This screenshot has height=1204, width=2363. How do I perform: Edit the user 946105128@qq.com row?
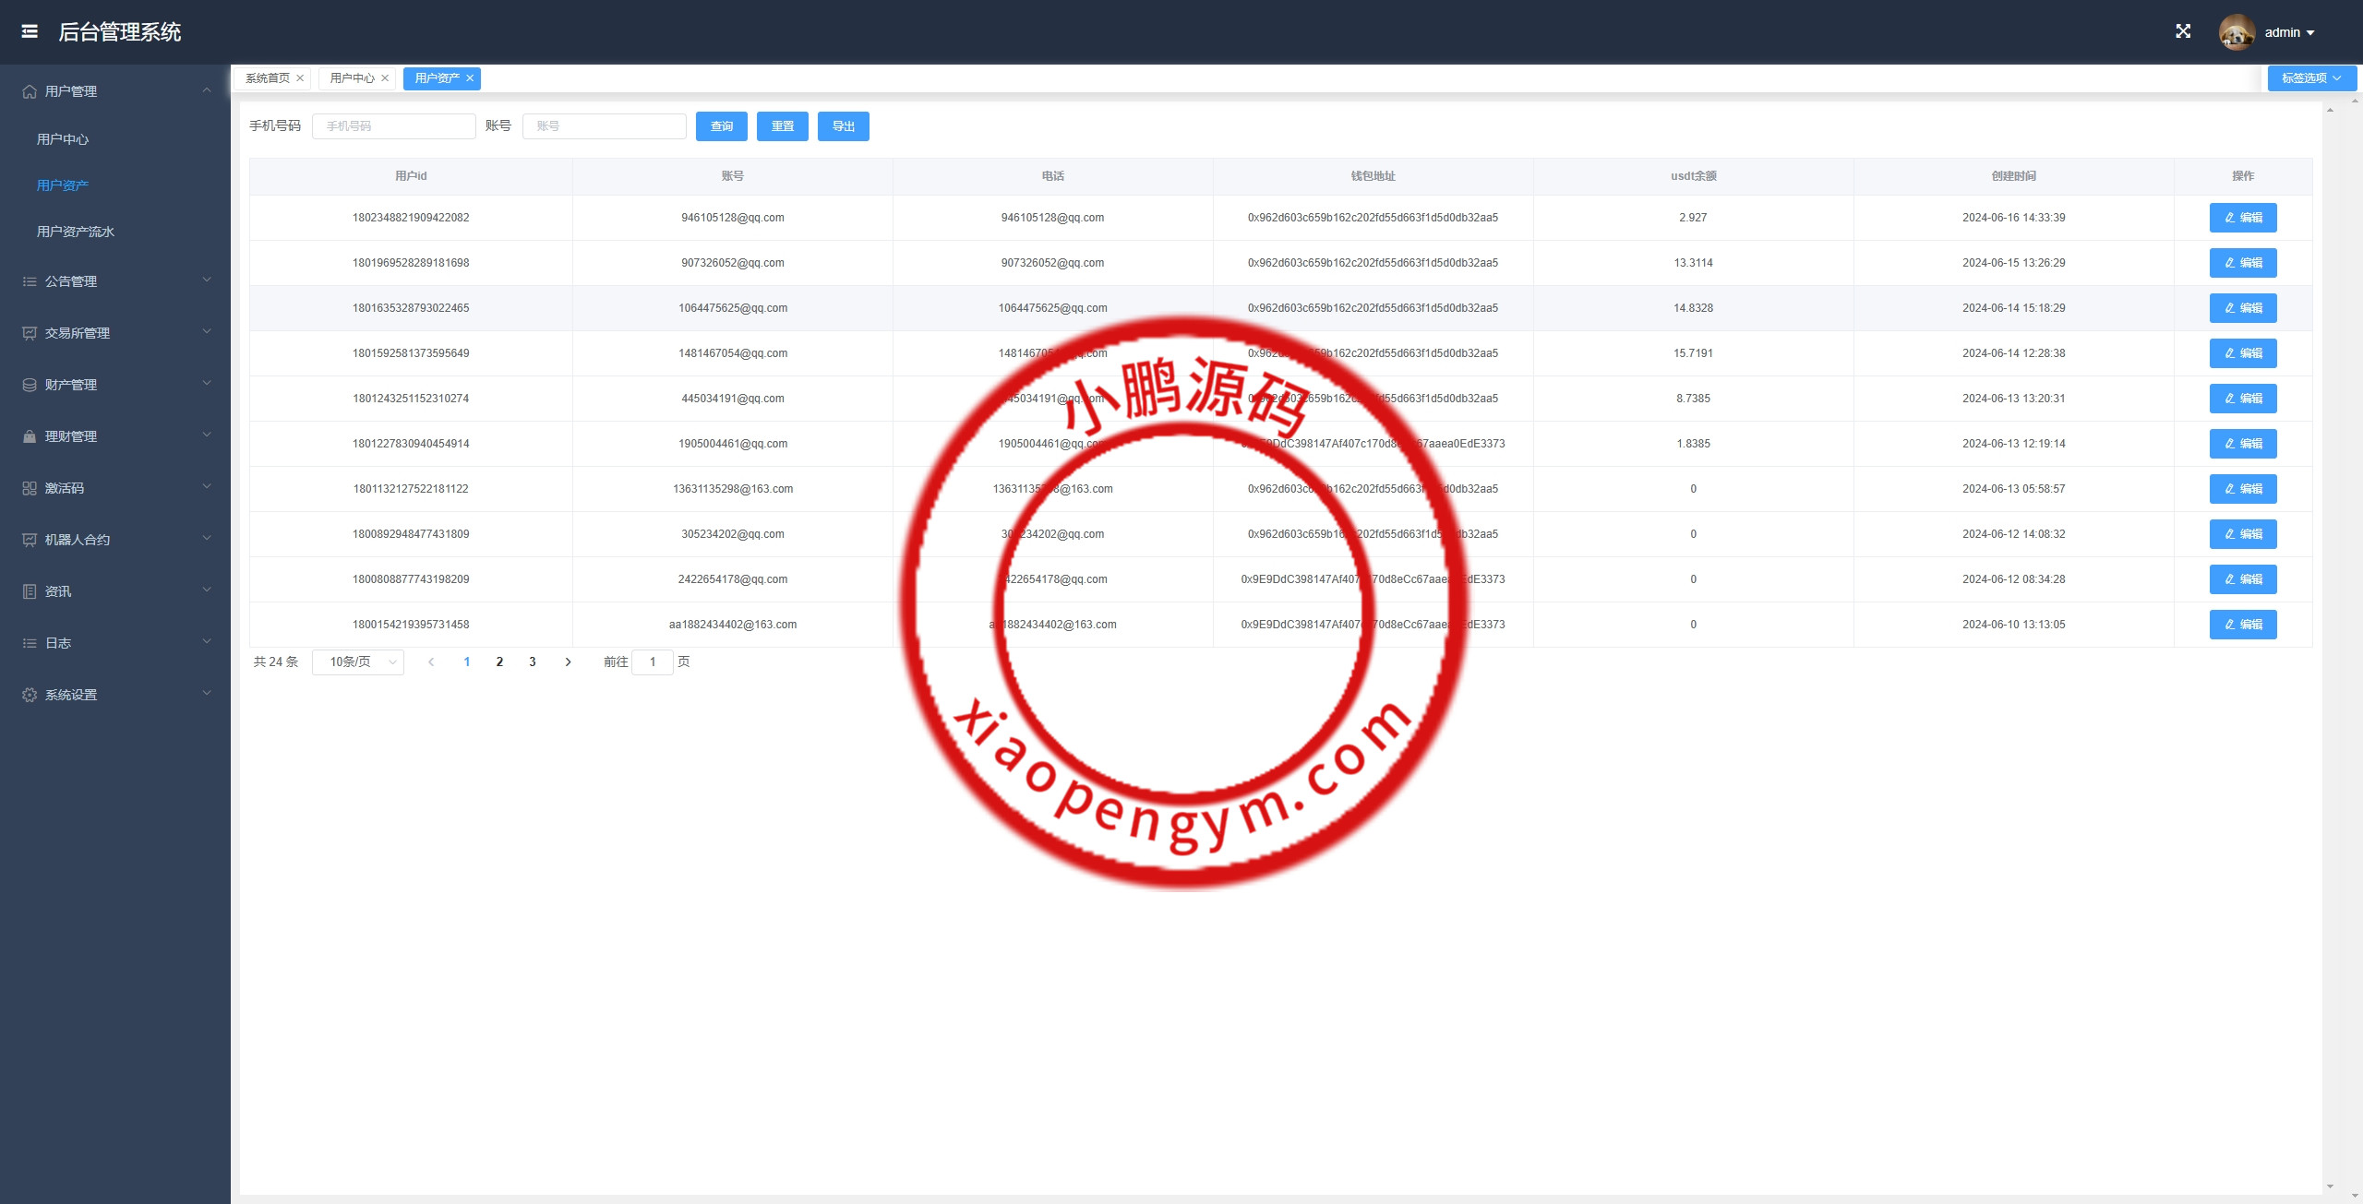click(2242, 218)
